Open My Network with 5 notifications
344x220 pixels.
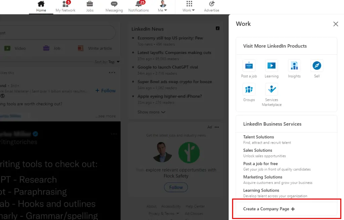66,7
